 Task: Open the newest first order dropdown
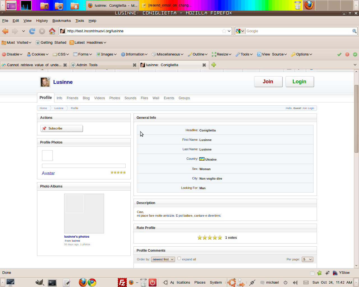click(163, 259)
